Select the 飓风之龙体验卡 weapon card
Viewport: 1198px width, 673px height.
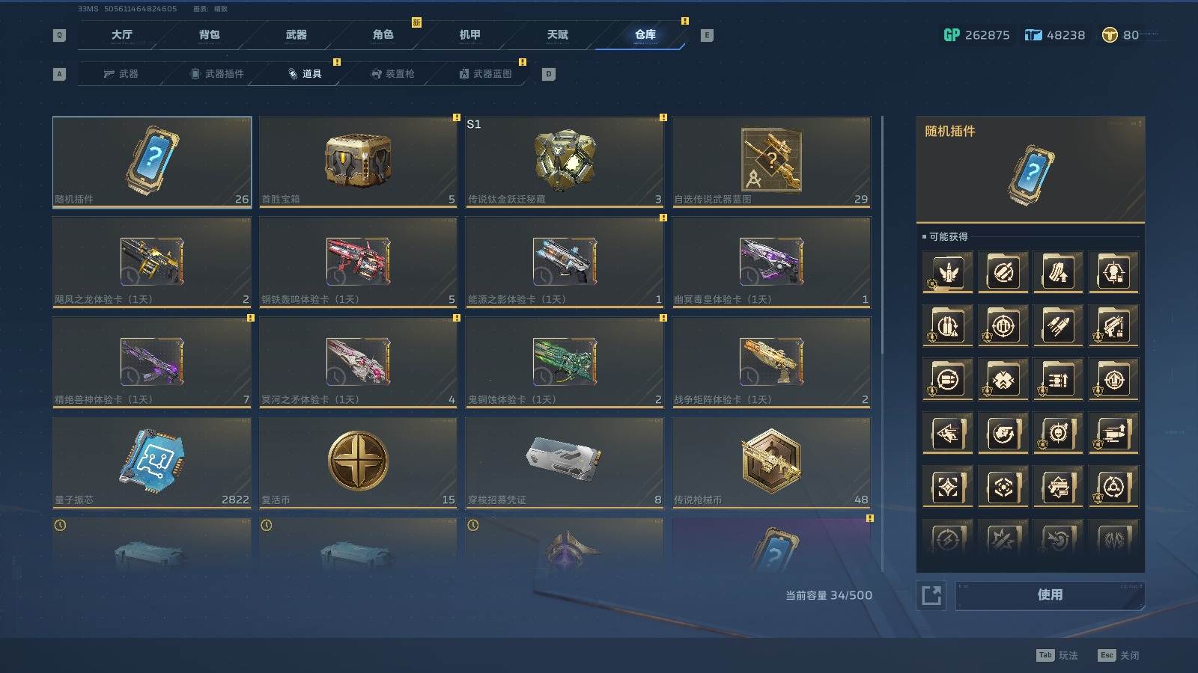(152, 262)
